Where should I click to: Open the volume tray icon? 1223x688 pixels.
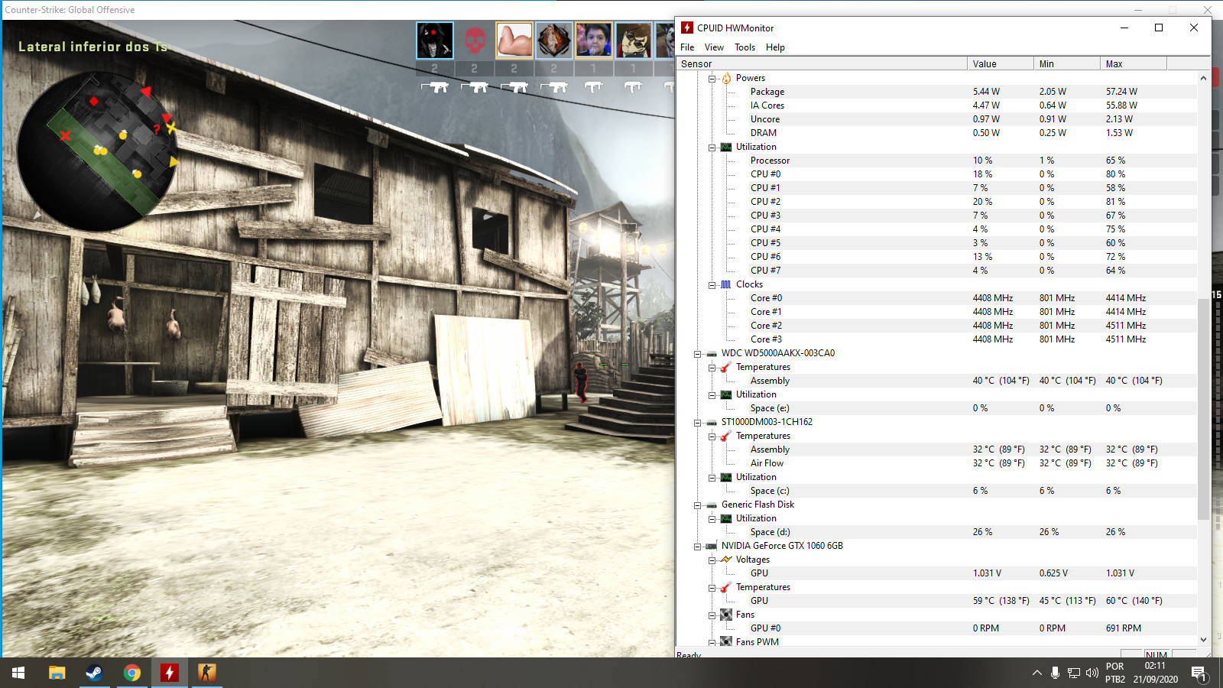point(1092,673)
